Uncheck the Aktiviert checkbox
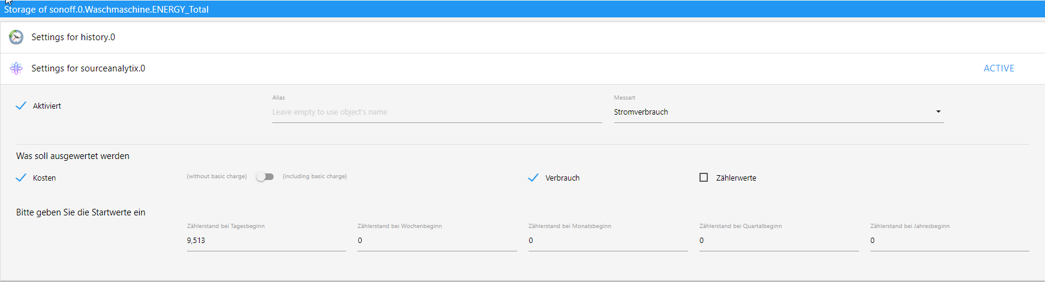Viewport: 1045px width, 282px height. coord(21,106)
